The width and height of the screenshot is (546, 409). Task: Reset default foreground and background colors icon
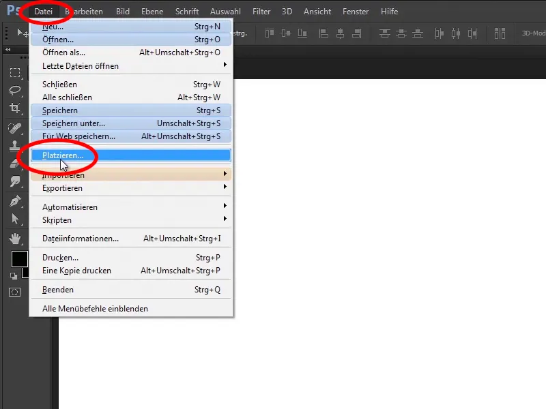click(x=14, y=276)
